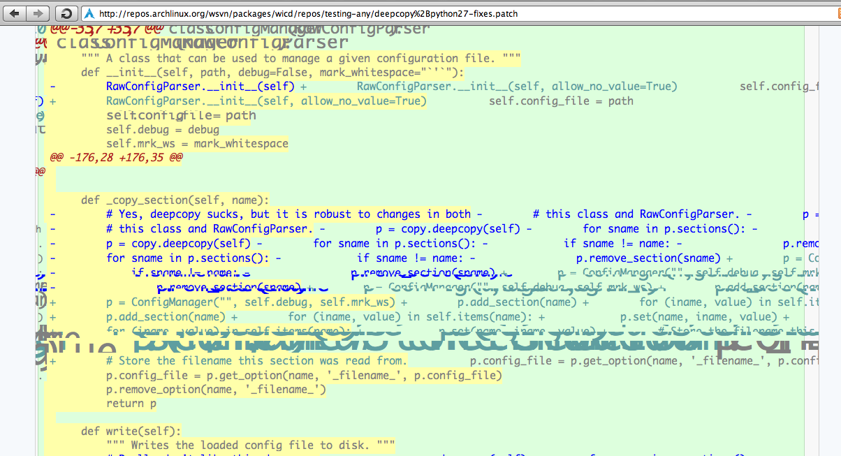Click the 'def write(self):' line
841x456 pixels.
pyautogui.click(x=131, y=431)
